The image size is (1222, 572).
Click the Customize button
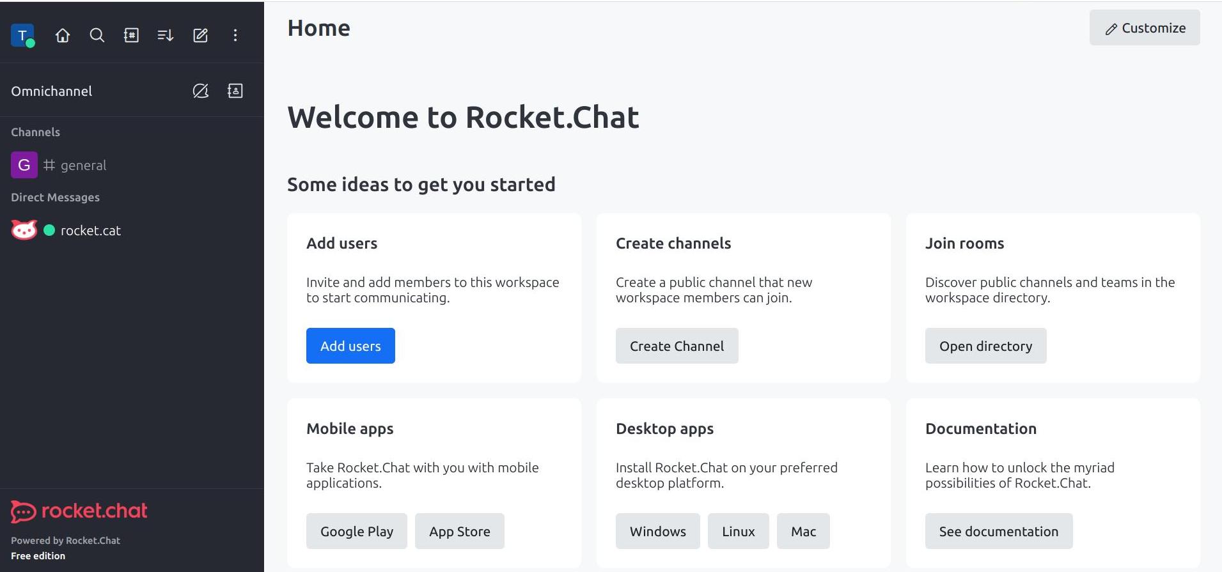1145,27
